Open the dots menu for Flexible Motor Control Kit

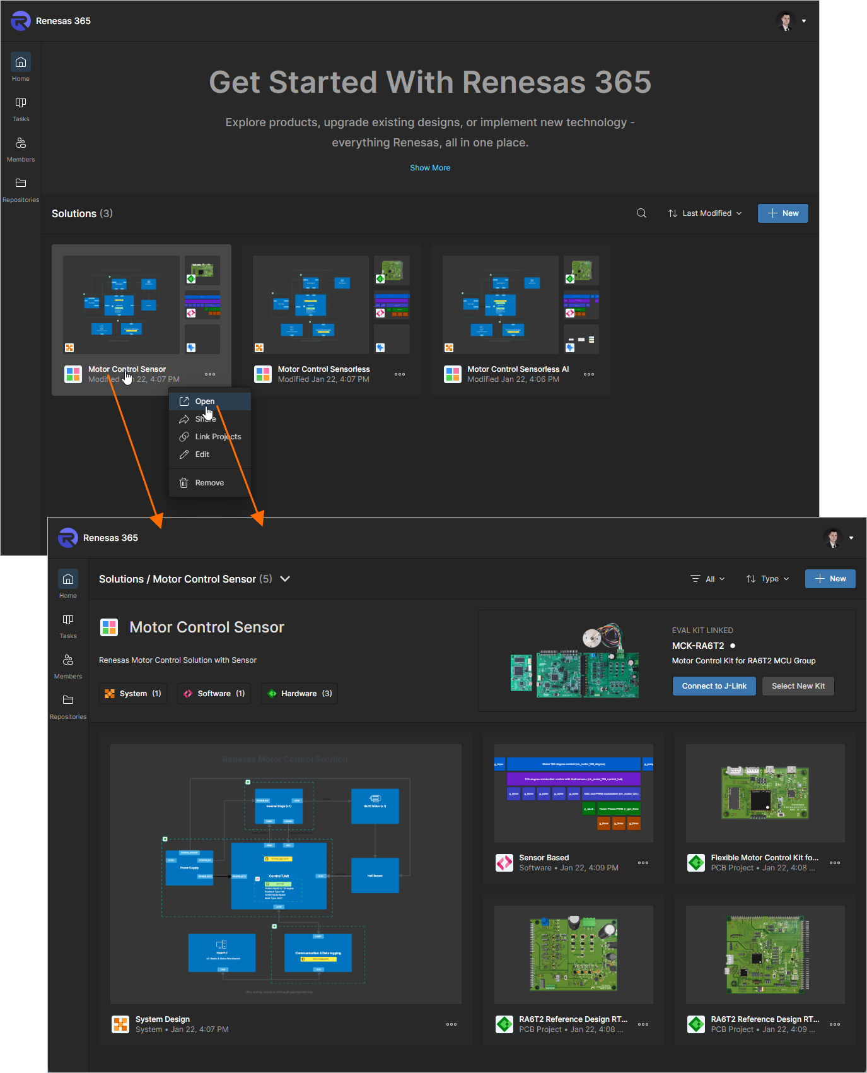(x=835, y=863)
